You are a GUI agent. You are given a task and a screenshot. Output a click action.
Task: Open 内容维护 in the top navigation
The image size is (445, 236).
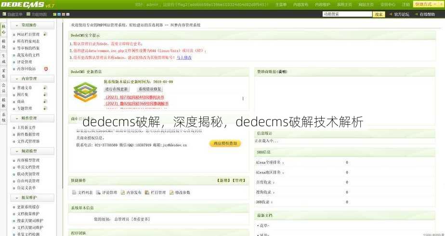coord(322,5)
